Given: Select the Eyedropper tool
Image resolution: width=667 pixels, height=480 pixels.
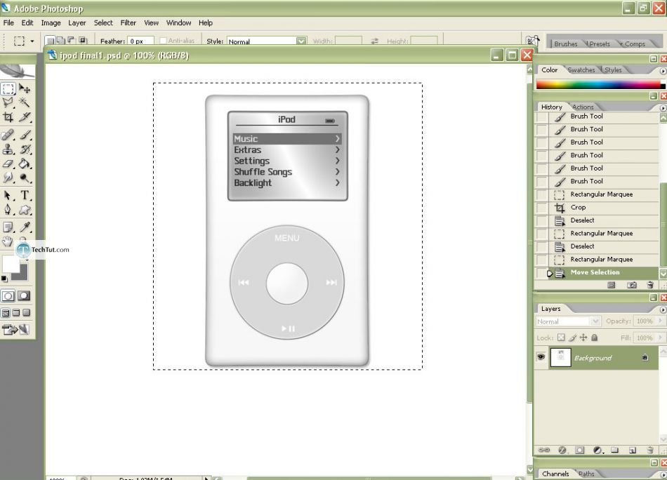Looking at the screenshot, I should click(25, 227).
